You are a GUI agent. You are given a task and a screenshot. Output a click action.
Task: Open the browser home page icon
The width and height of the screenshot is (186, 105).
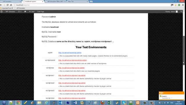(x=11, y=5)
